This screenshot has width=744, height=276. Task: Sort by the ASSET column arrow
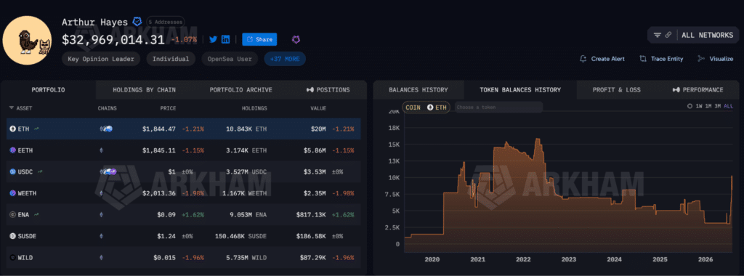pyautogui.click(x=12, y=108)
